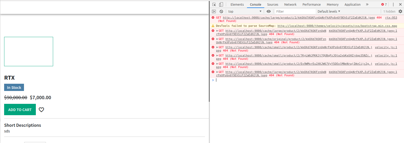
Task: Clear the console with the ban icon
Action: (x=221, y=11)
